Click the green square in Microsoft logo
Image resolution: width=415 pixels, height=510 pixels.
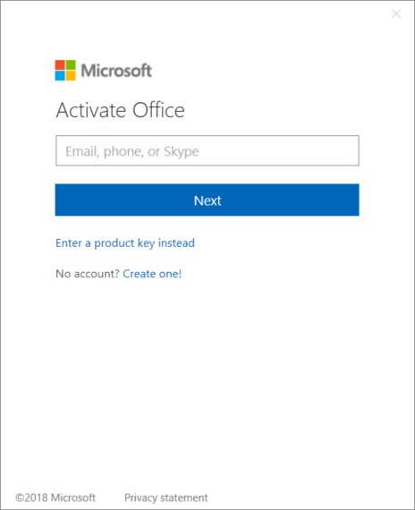click(71, 64)
